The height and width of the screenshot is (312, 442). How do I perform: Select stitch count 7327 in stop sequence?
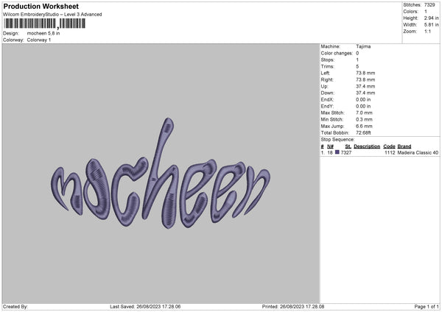pyautogui.click(x=346, y=152)
